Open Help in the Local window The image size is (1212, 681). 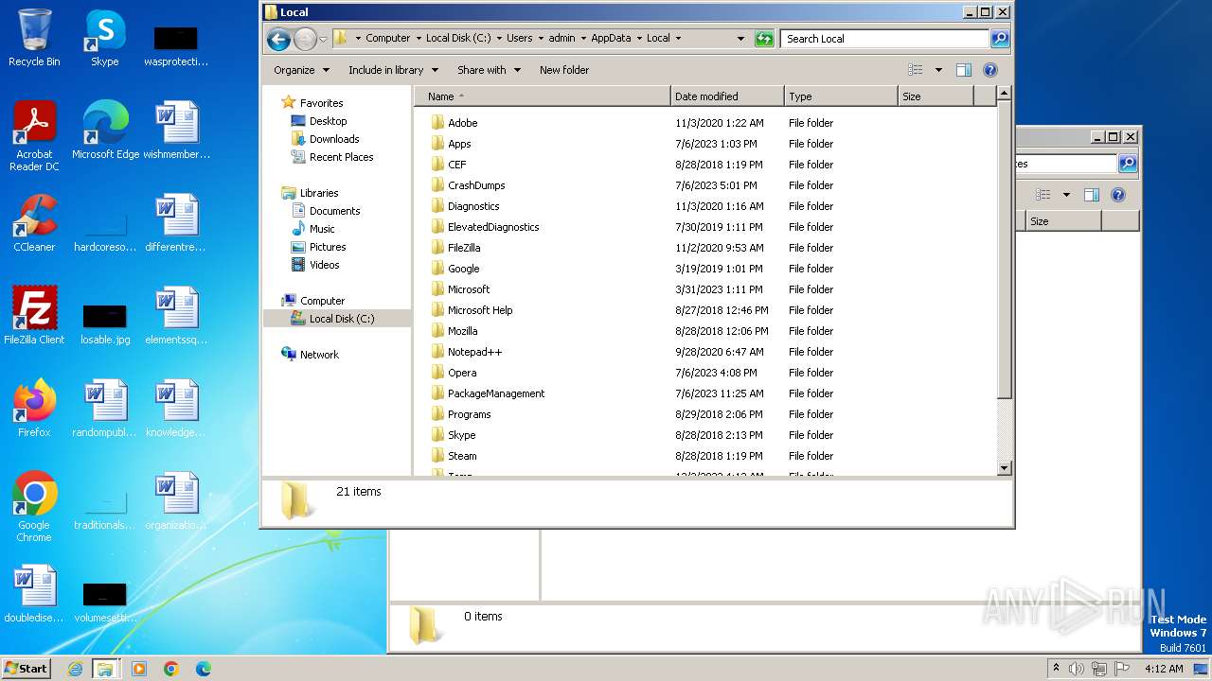point(990,70)
